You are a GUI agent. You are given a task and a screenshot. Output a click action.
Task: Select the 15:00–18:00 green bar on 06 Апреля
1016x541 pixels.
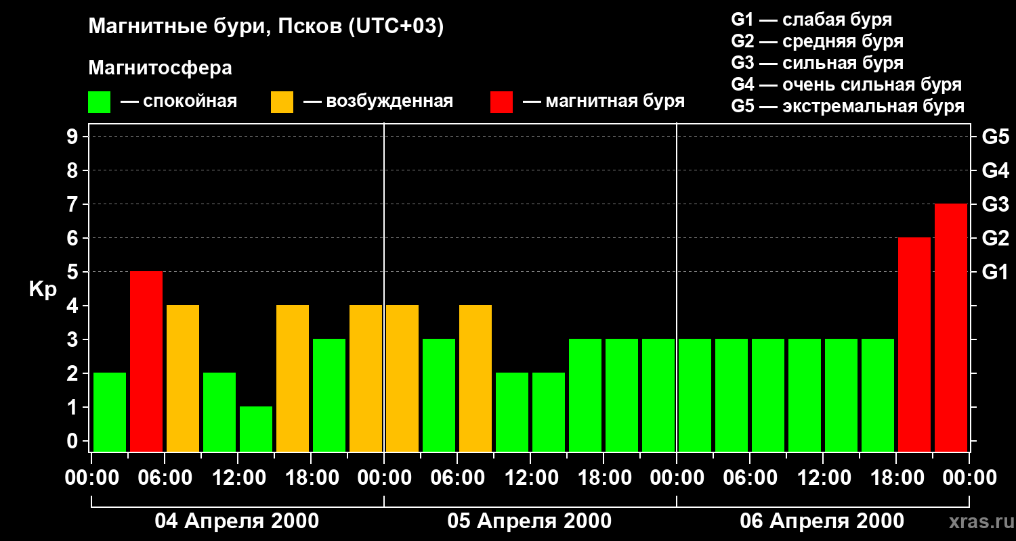pos(878,395)
